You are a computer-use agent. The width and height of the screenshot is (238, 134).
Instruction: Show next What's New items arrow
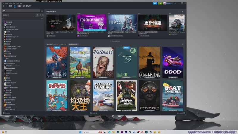tap(182, 12)
